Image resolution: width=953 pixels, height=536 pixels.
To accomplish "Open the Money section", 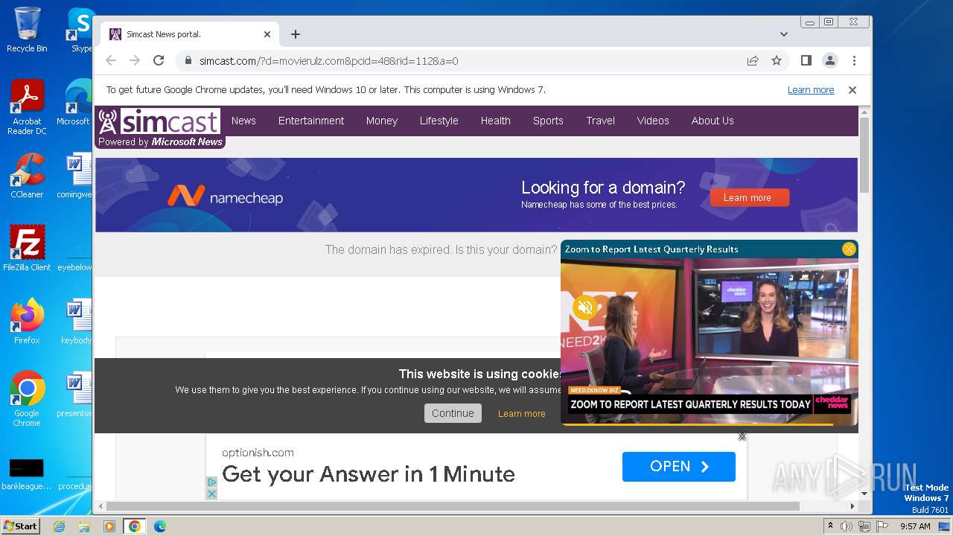I will coord(382,121).
